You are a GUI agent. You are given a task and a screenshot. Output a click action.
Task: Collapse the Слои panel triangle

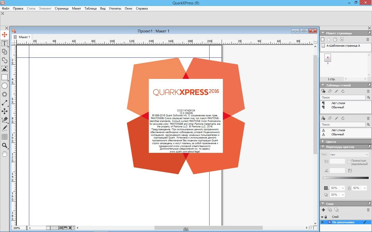pyautogui.click(x=323, y=204)
